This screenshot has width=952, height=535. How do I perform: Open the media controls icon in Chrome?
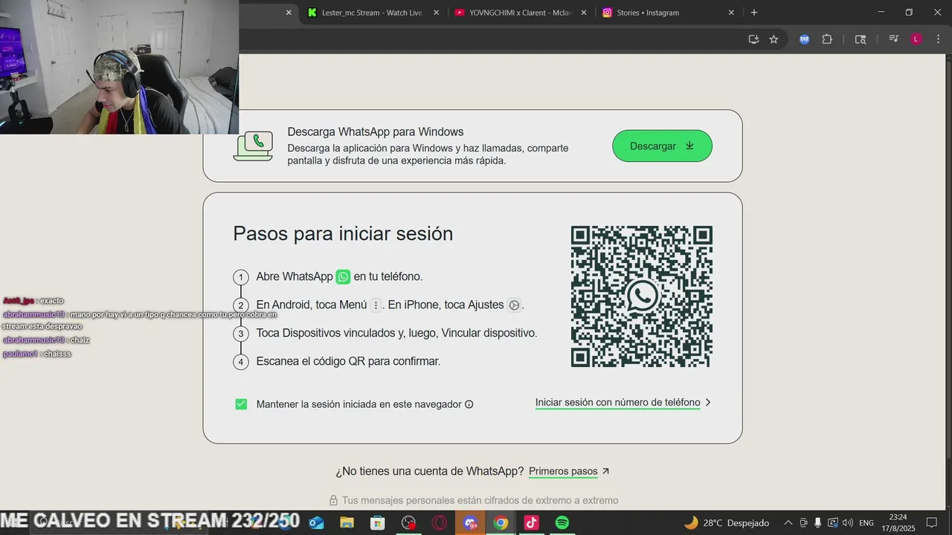(893, 39)
